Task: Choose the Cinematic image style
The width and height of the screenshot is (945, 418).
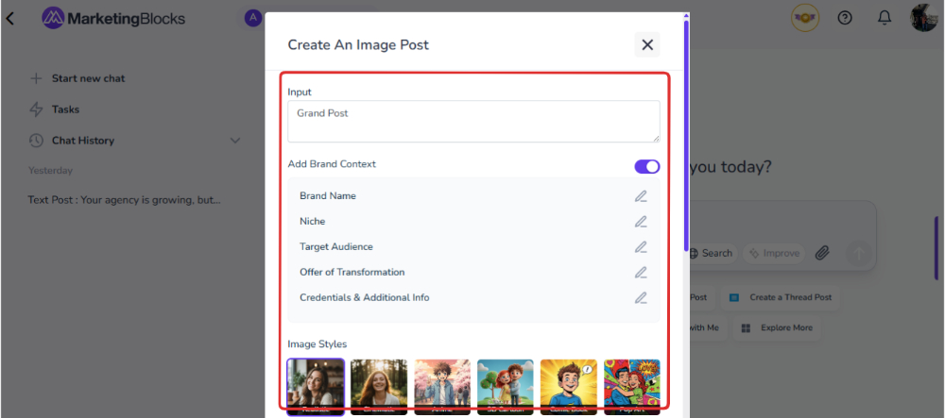Action: click(379, 385)
